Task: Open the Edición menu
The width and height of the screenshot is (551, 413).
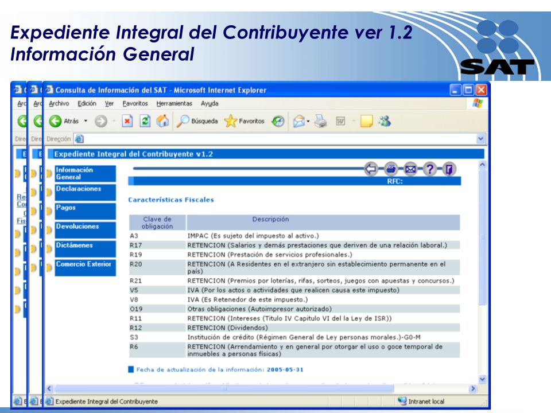Action: [x=87, y=104]
